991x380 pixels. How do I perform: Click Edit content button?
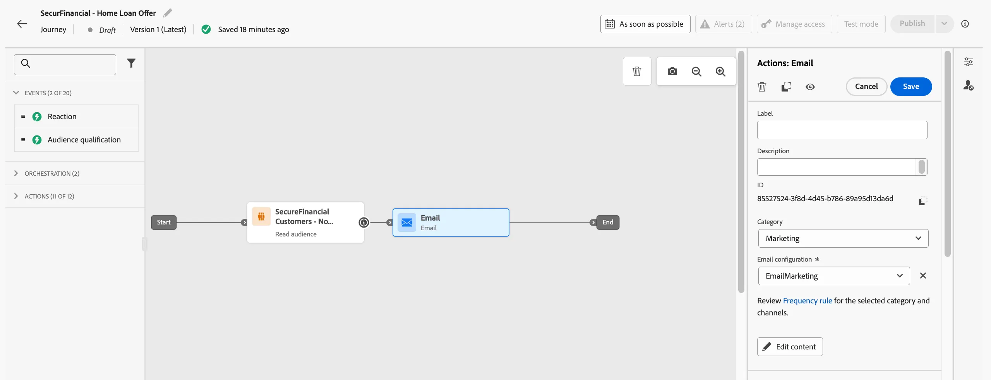790,347
